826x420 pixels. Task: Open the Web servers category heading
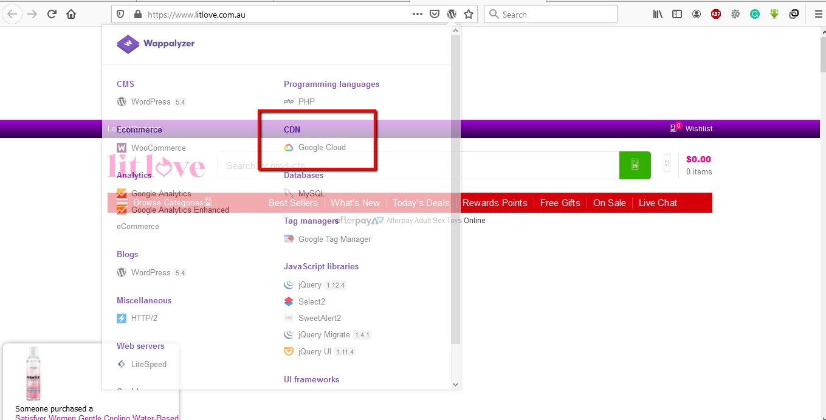coord(140,346)
